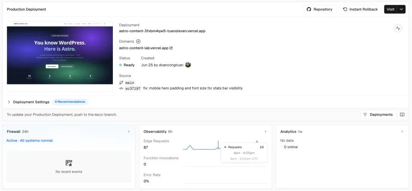
Task: Click the activity pulse icon near deployment
Action: 398,28
